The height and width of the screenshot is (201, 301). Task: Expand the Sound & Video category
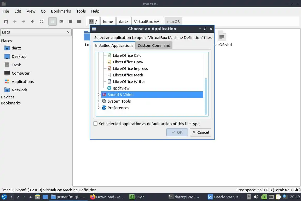(99, 94)
